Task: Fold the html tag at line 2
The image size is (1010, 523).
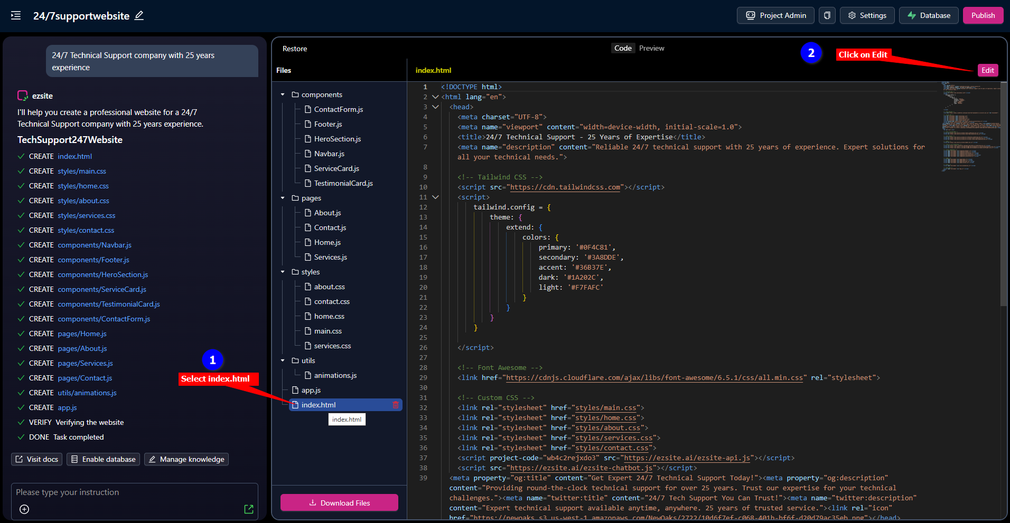Action: (x=435, y=97)
